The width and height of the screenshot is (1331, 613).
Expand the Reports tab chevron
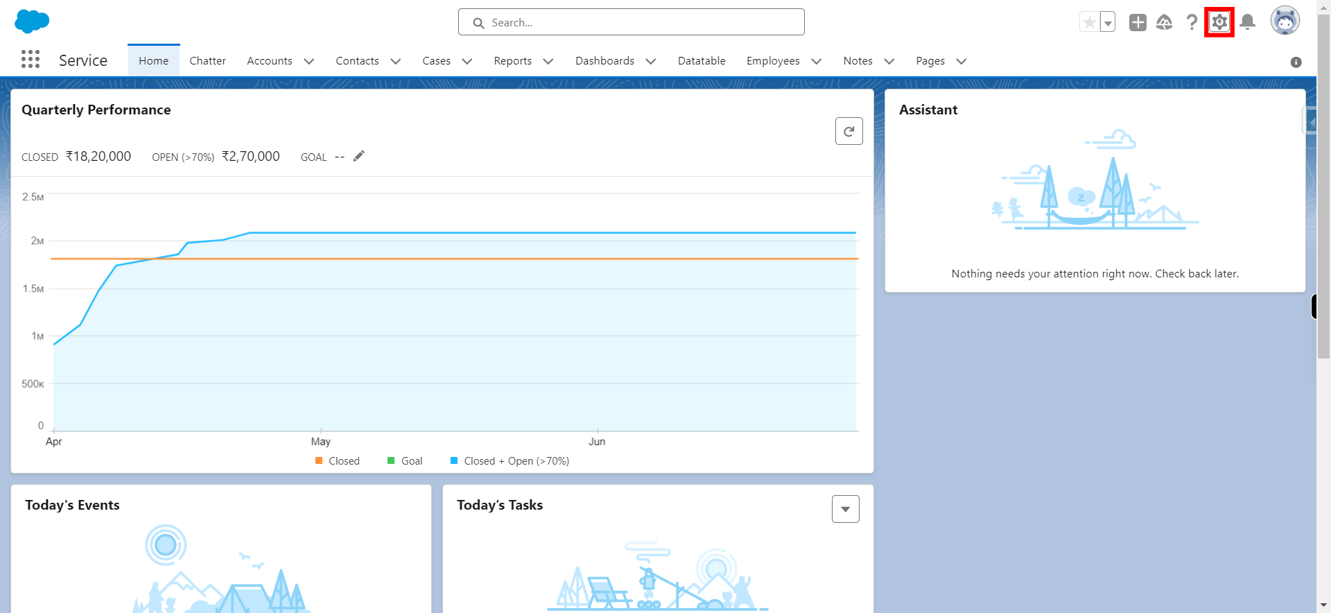click(x=548, y=62)
